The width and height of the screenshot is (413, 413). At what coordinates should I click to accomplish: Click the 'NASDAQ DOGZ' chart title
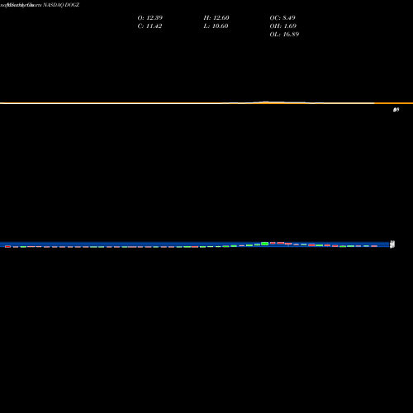(x=61, y=5)
